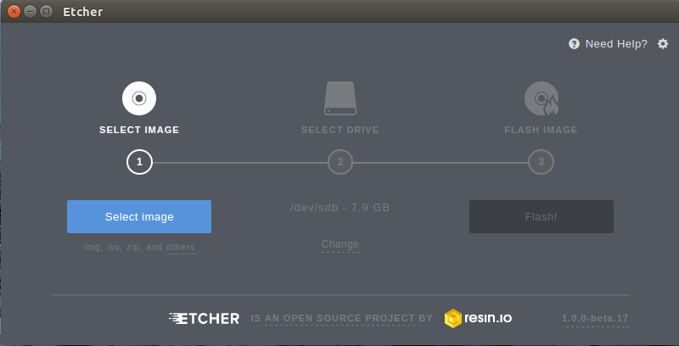Click the Etcher logo in footer
The width and height of the screenshot is (679, 346).
click(204, 318)
